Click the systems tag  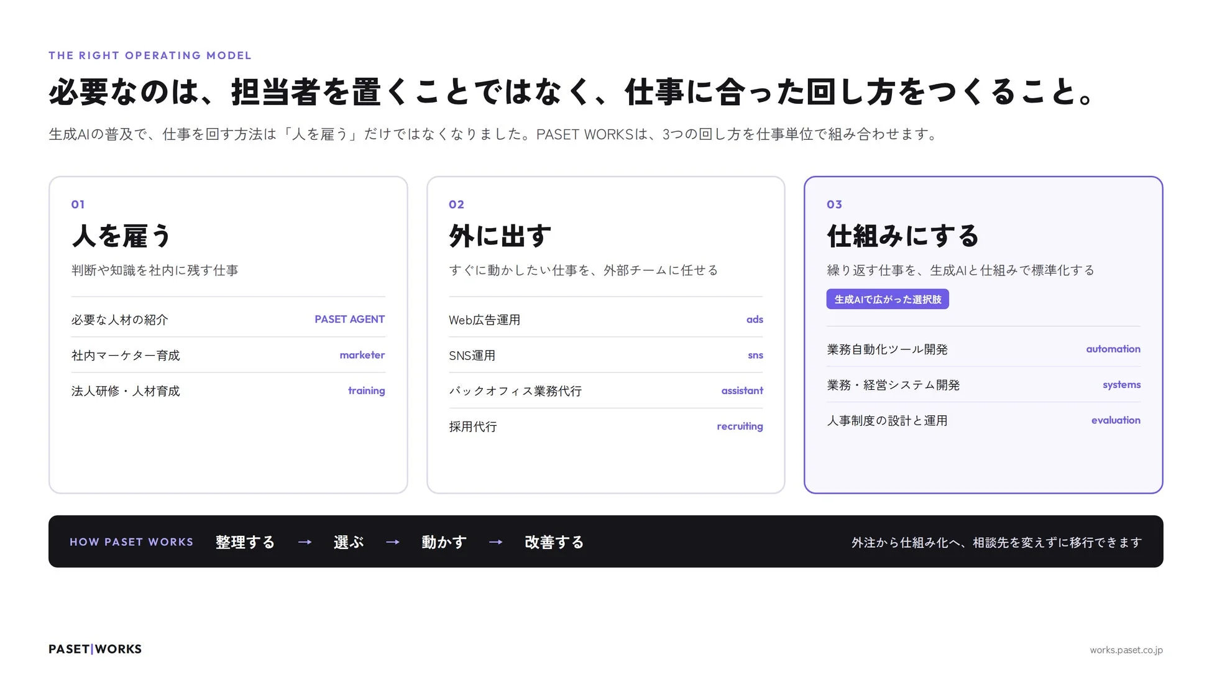click(x=1121, y=385)
